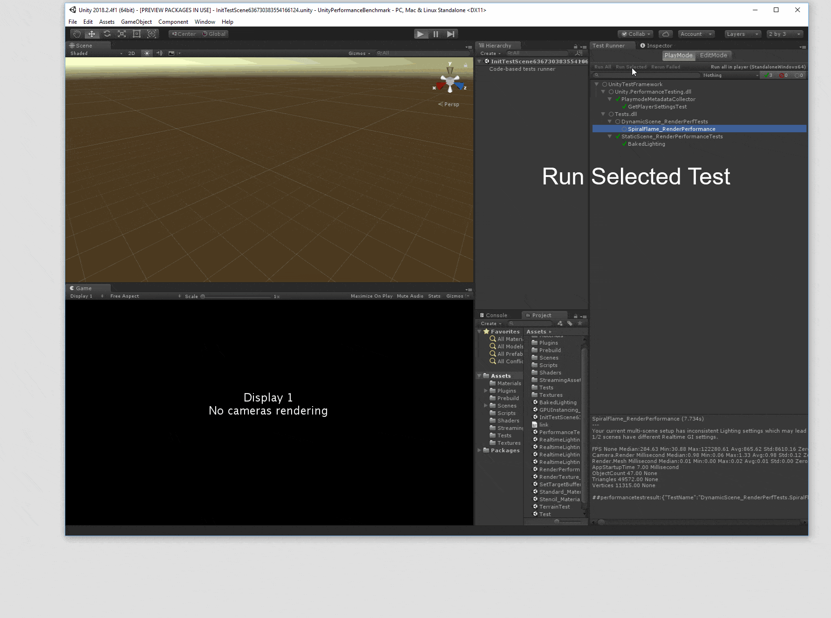Open the cloud services icon
The image size is (831, 618).
pyautogui.click(x=666, y=34)
